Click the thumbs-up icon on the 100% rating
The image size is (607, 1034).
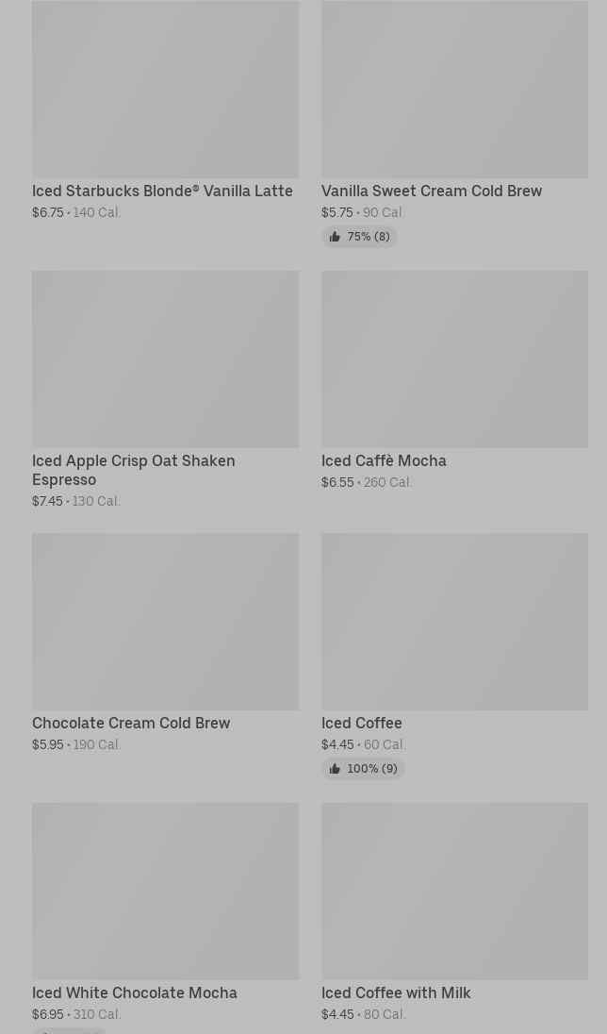coord(335,769)
